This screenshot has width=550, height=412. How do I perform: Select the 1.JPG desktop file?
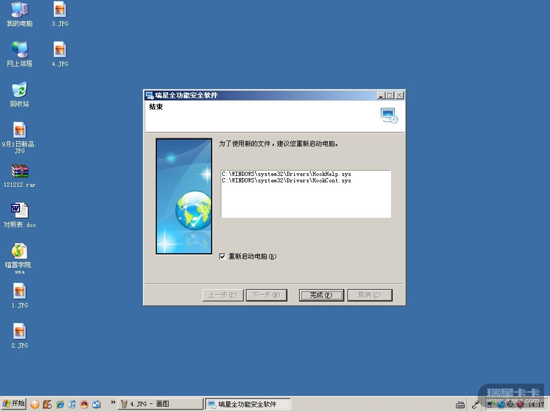[x=20, y=296]
